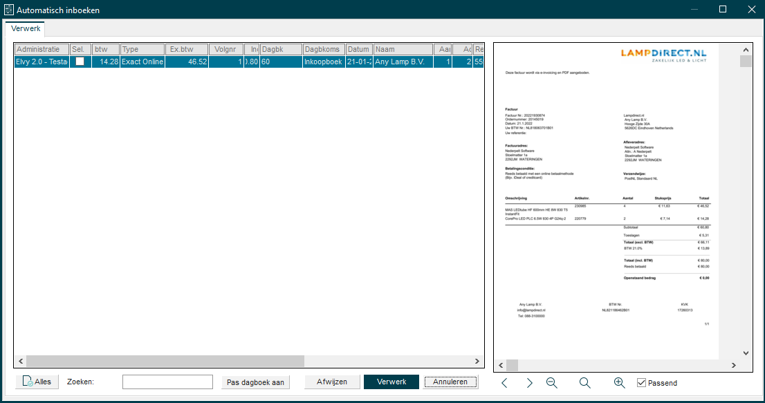This screenshot has width=765, height=403.
Task: Click the Pas dagboek aan button
Action: click(x=256, y=382)
